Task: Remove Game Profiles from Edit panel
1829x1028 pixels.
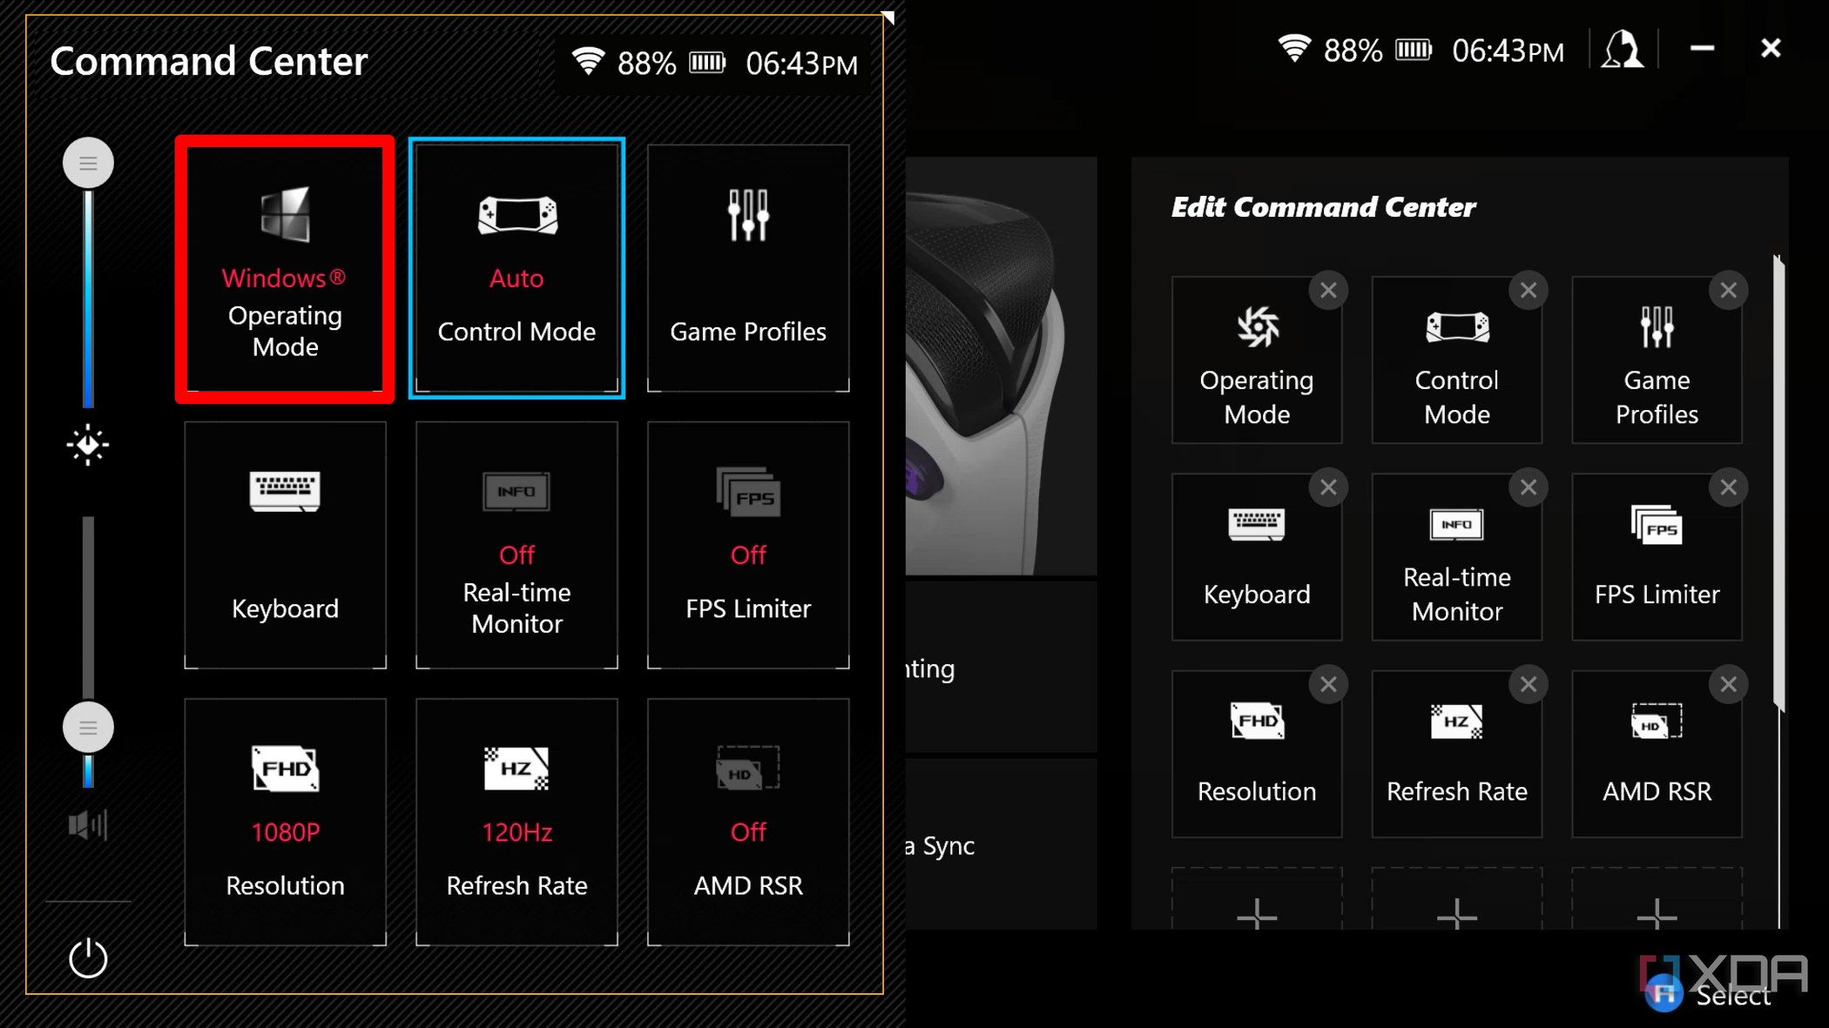Action: point(1729,289)
